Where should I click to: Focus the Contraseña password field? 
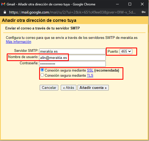(x=72, y=64)
